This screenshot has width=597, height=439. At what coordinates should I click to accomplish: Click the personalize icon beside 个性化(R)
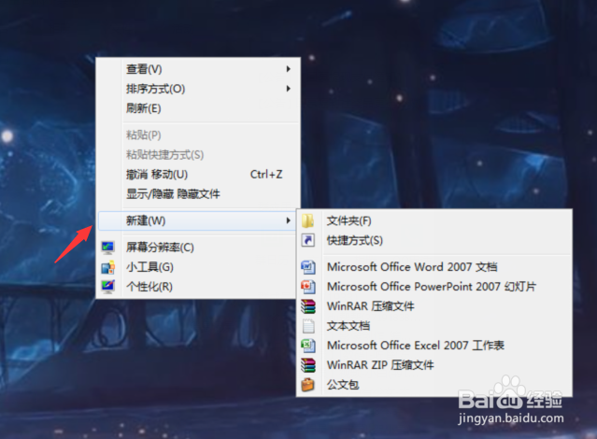108,287
